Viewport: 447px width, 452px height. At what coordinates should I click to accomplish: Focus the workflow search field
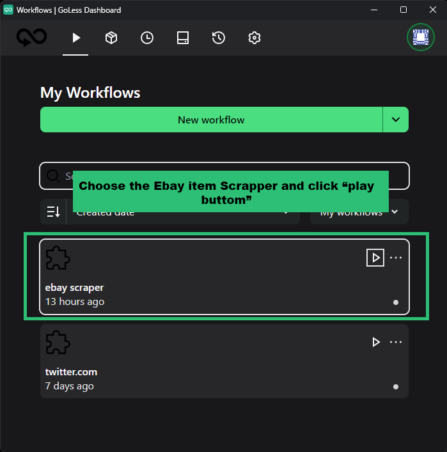224,176
